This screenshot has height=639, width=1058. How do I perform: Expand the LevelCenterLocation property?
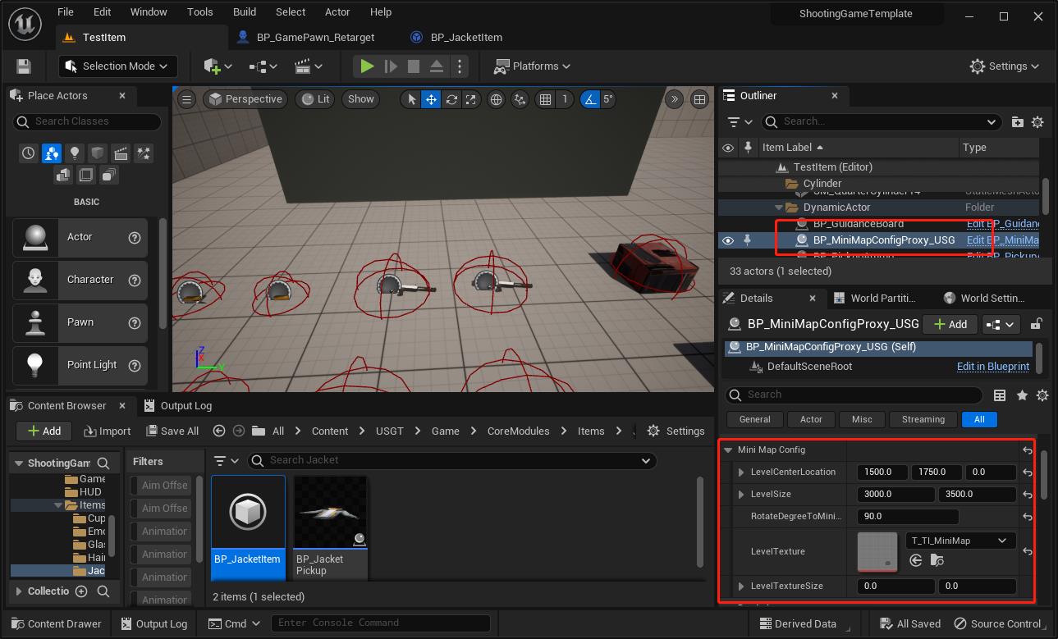coord(741,472)
